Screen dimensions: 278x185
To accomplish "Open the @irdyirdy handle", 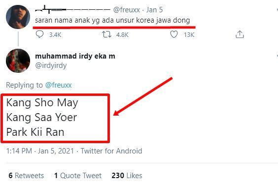I will [51, 65].
